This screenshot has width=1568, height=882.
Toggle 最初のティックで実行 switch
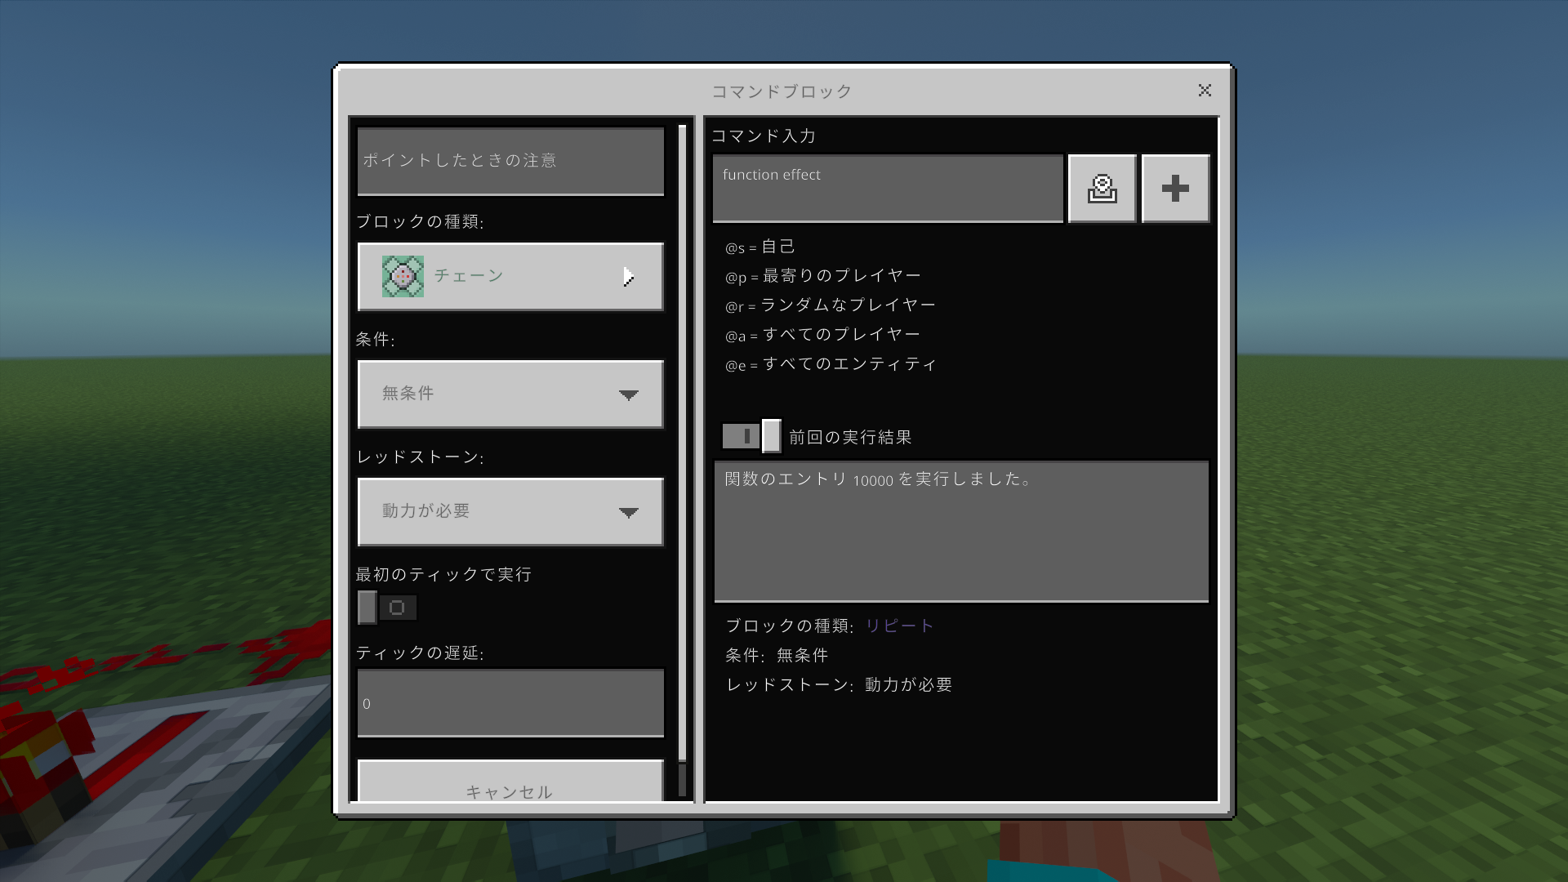click(x=387, y=608)
